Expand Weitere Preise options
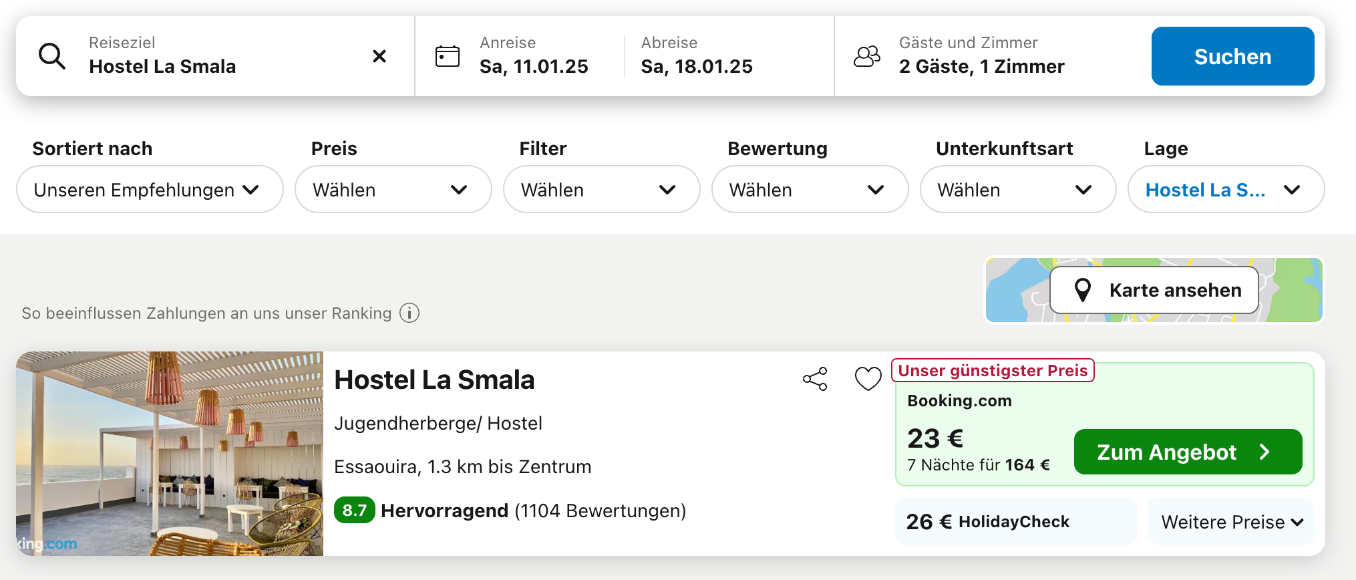This screenshot has width=1356, height=580. tap(1231, 522)
